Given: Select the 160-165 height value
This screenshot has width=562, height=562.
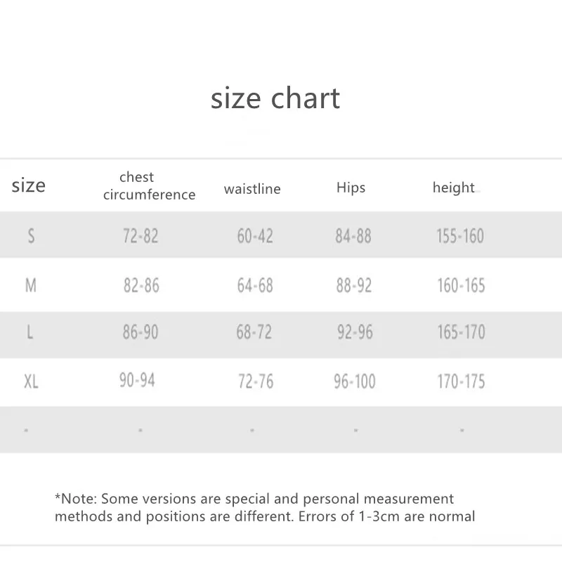Looking at the screenshot, I should pos(460,285).
